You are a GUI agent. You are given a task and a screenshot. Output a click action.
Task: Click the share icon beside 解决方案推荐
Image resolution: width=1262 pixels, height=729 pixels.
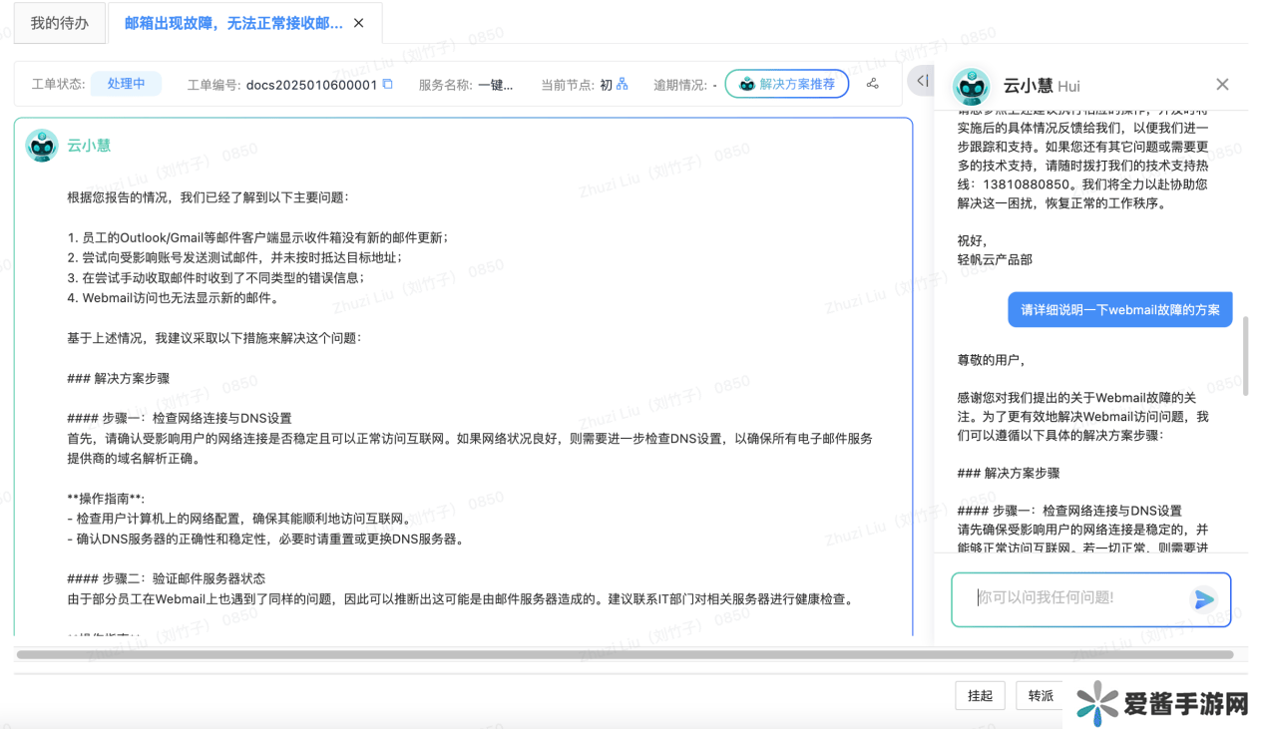tap(873, 84)
